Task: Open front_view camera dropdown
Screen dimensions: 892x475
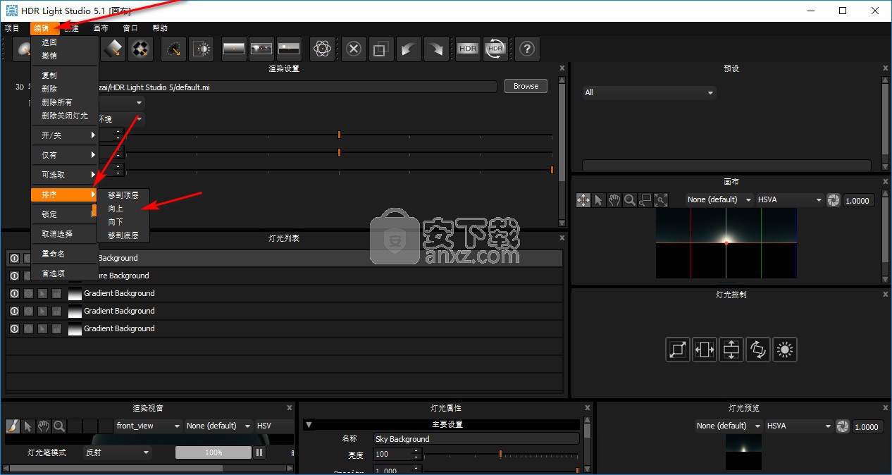Action: pyautogui.click(x=149, y=426)
